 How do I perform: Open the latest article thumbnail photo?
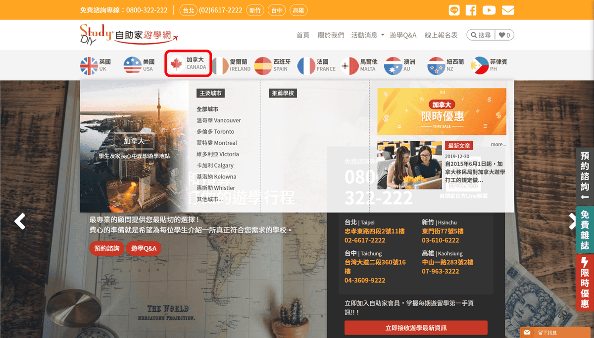click(409, 165)
